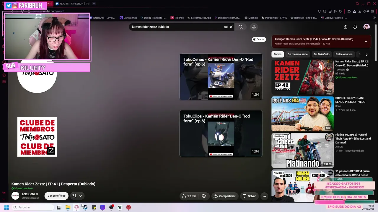The width and height of the screenshot is (378, 212).
Task: Open browser extensions cube icon
Action: point(349,11)
